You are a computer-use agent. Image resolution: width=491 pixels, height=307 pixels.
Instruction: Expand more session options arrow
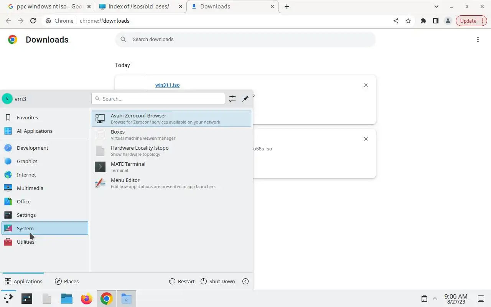pyautogui.click(x=245, y=281)
